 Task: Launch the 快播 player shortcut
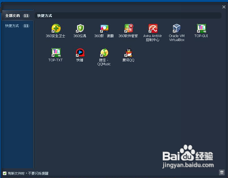pyautogui.click(x=80, y=53)
